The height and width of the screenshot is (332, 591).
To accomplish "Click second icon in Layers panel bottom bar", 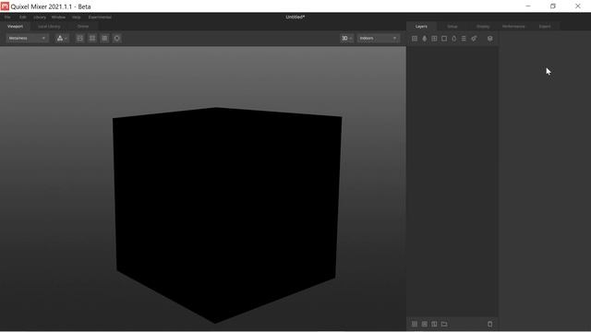I will tap(425, 324).
